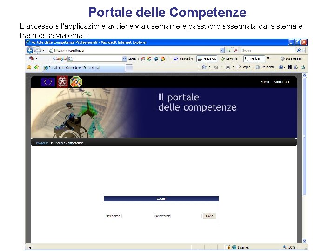The image size is (335, 251).
Task: Click the Password input field
Action: click(186, 216)
